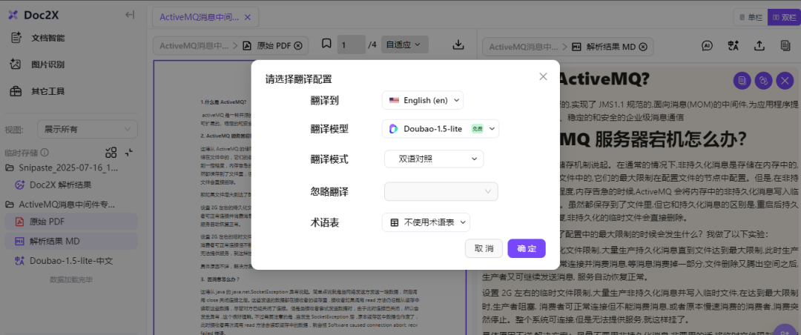
Task: Click the 请选择翻译配置 dialog title
Action: coord(298,79)
